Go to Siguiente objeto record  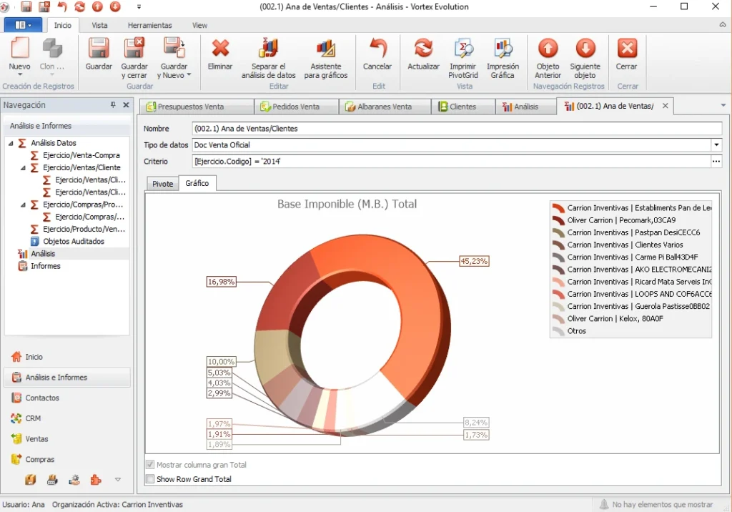[x=585, y=59]
